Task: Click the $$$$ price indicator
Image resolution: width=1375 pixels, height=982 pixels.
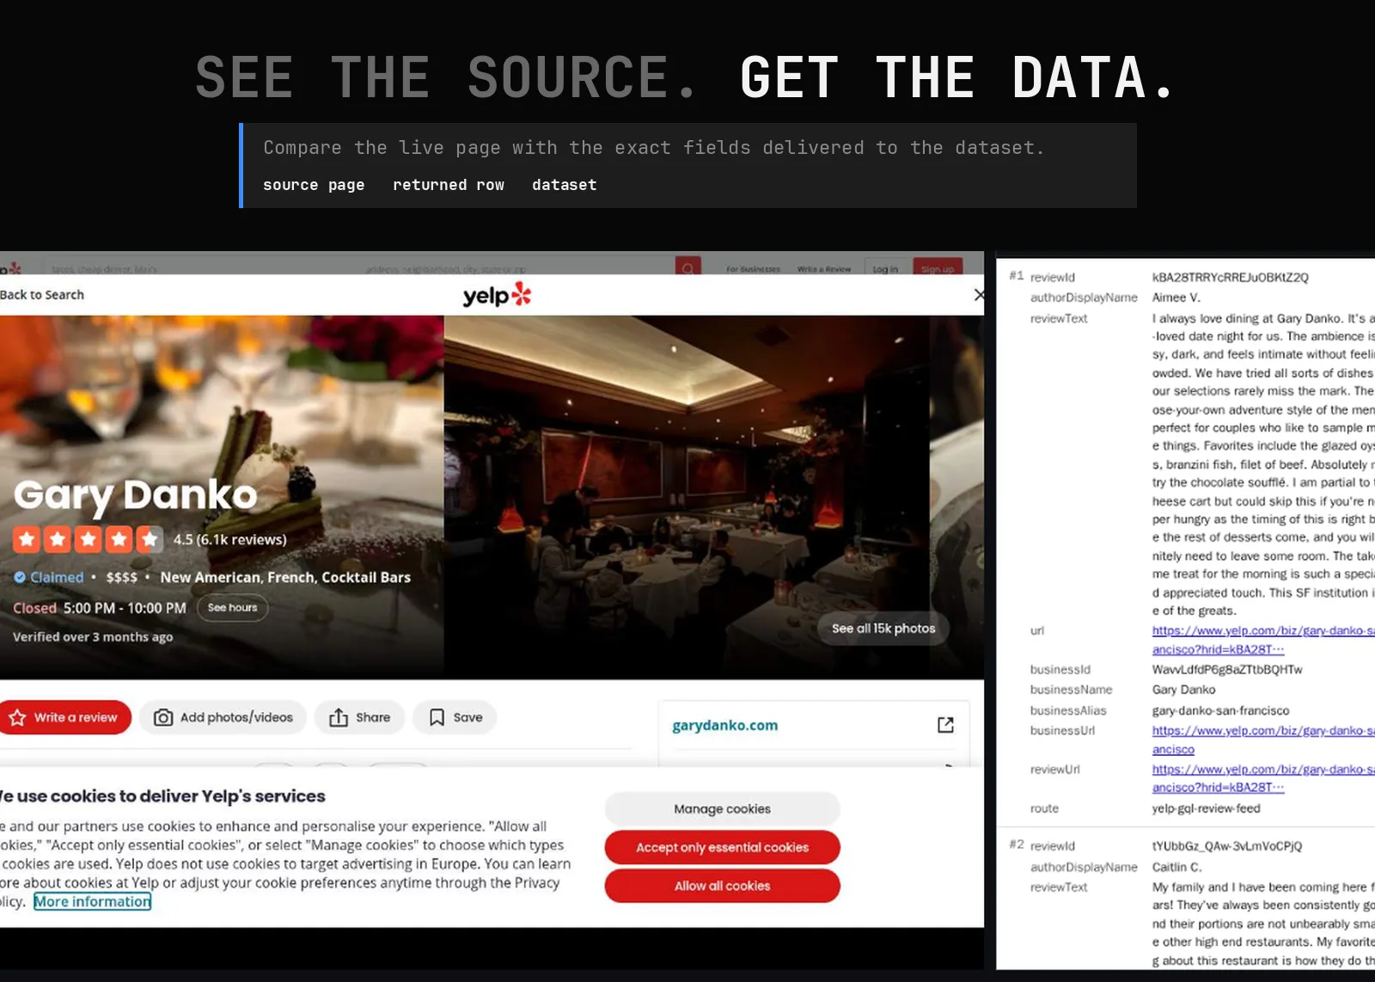Action: pyautogui.click(x=121, y=577)
